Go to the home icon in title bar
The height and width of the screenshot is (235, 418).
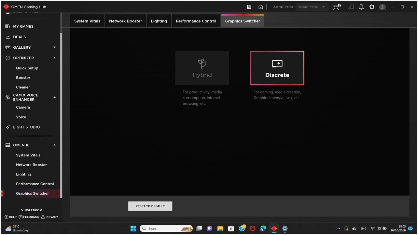point(260,7)
